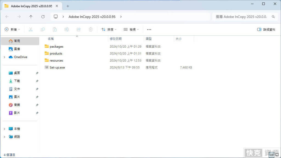Click the Adobe InCopy 2025 breadcrumb segment
This screenshot has height=158, width=281.
tap(92, 17)
